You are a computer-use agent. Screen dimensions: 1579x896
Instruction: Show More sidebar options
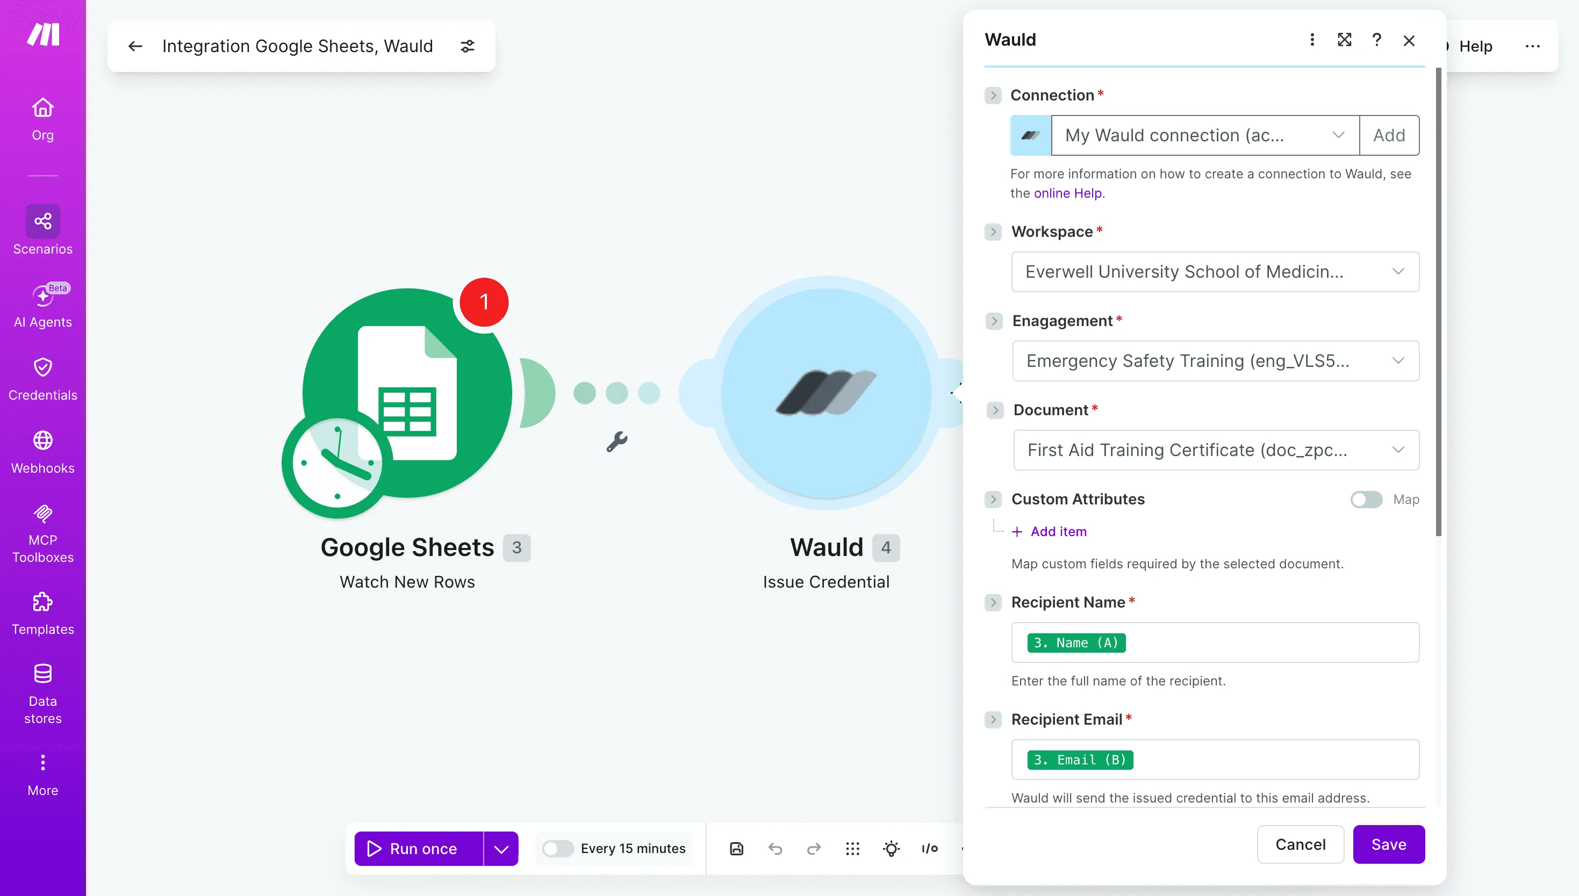pos(42,775)
